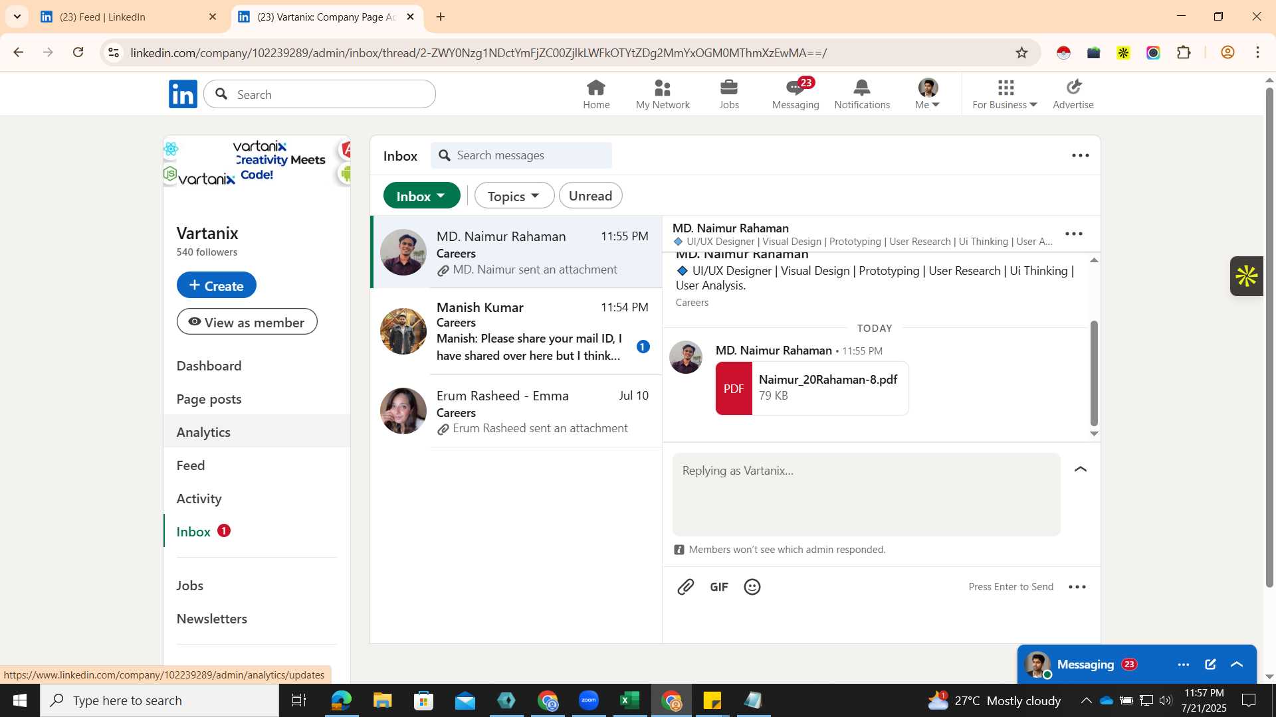The width and height of the screenshot is (1276, 717).
Task: Open Analytics in sidebar
Action: 203,432
